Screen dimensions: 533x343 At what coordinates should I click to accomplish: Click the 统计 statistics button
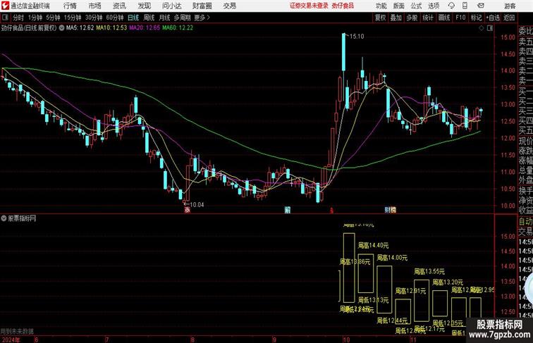click(x=428, y=18)
